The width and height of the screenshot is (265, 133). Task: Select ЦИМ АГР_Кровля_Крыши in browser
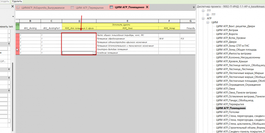click(232, 61)
